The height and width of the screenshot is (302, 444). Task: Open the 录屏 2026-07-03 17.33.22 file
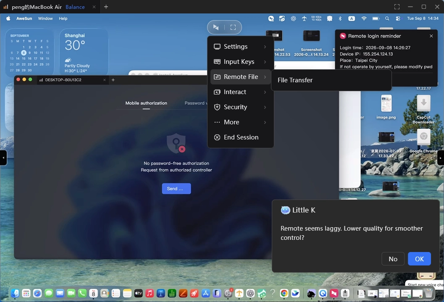pyautogui.click(x=386, y=144)
